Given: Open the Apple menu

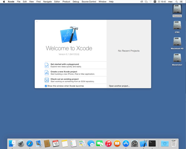Looking at the screenshot, I should point(4,1).
